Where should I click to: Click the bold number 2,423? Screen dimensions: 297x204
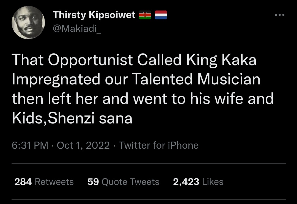[x=186, y=182]
